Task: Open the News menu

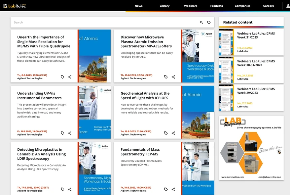Action: (139, 6)
